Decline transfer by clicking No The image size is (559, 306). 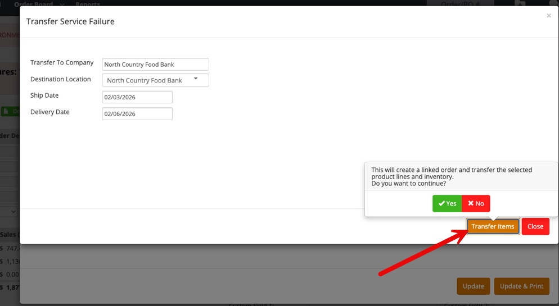[476, 204]
